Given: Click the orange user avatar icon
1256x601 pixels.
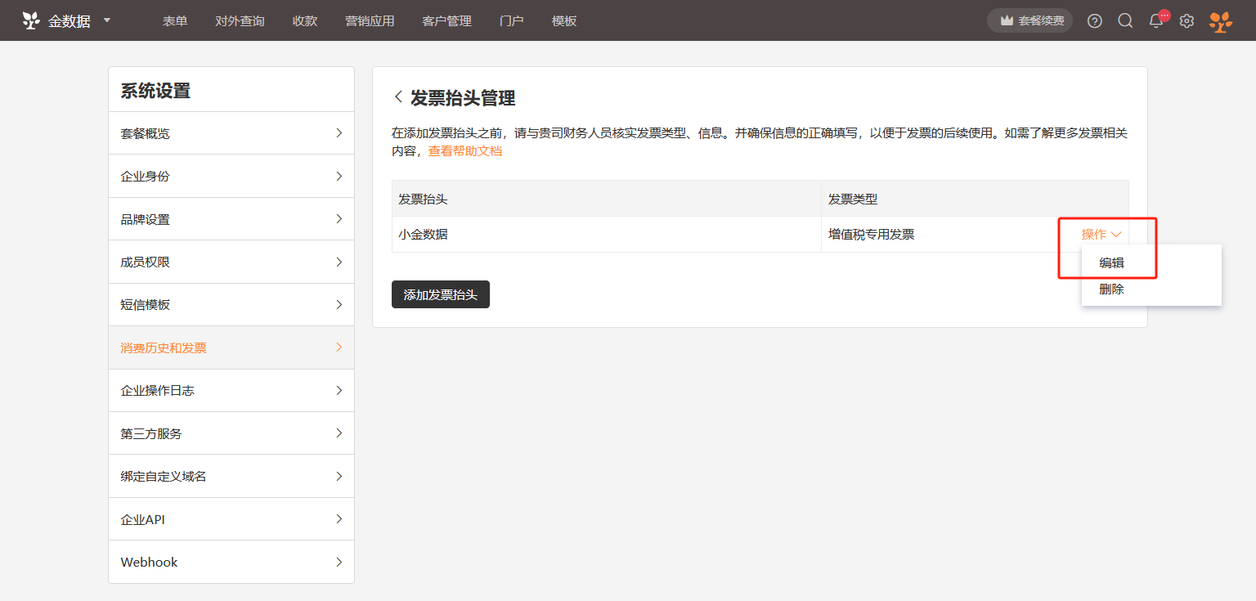Looking at the screenshot, I should [x=1220, y=21].
